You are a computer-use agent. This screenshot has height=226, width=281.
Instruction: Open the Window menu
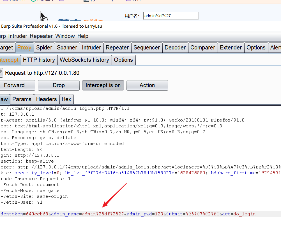point(65,36)
